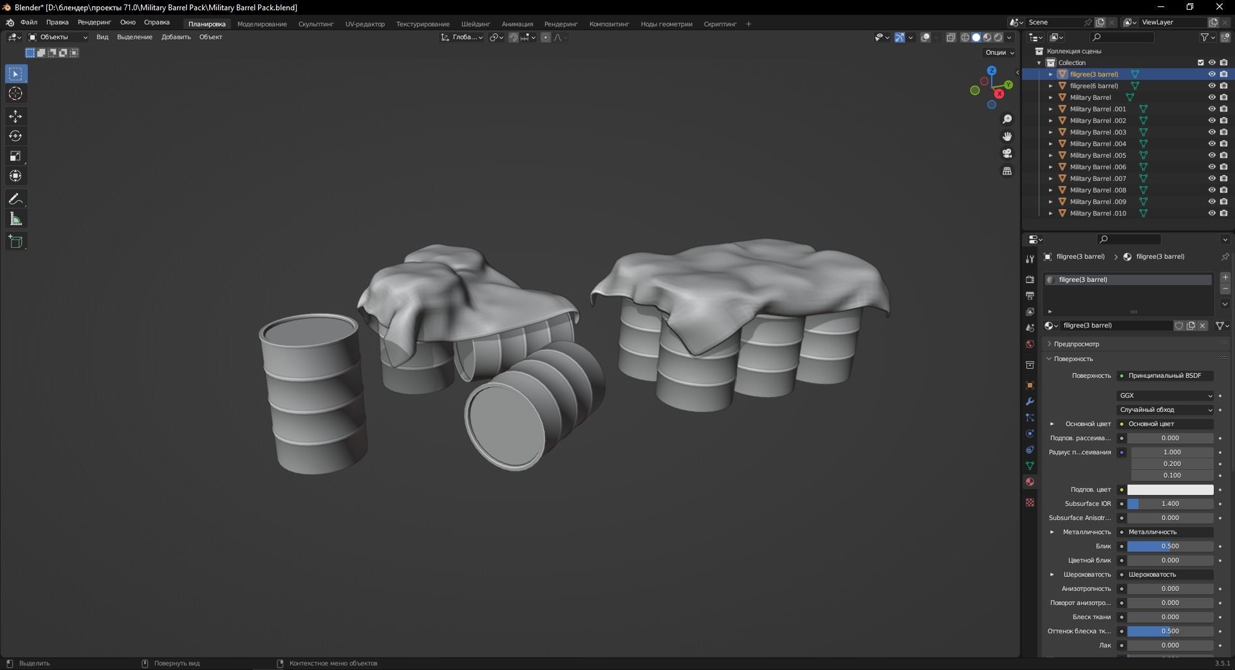Click the Блик slider
Image resolution: width=1235 pixels, height=670 pixels.
point(1170,546)
